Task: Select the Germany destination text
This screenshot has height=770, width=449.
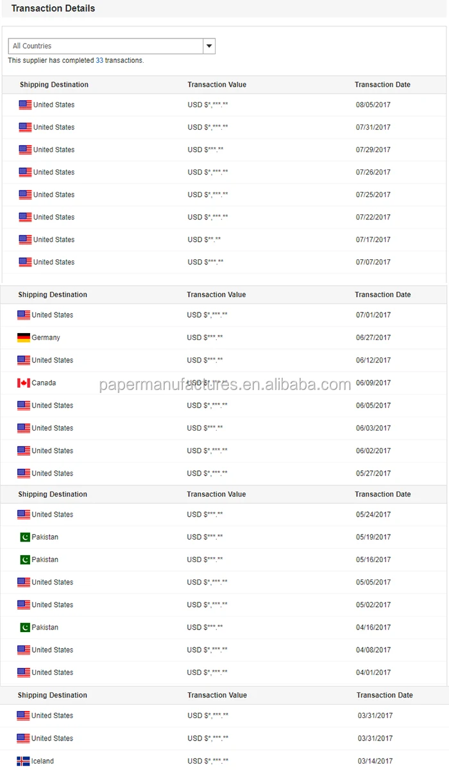Action: [x=46, y=338]
